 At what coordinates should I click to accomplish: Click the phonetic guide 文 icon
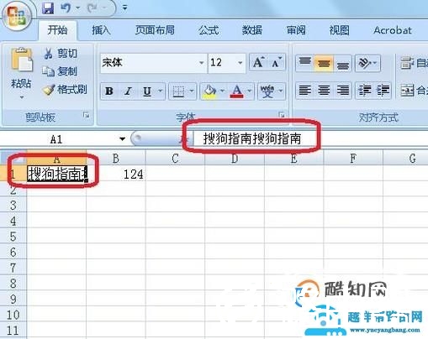[x=267, y=91]
